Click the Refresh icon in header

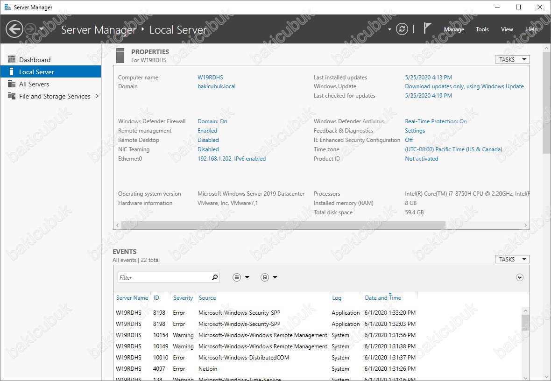pyautogui.click(x=402, y=29)
